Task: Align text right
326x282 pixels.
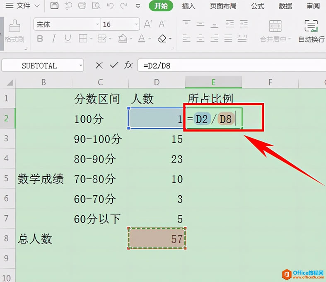Action: pos(214,39)
